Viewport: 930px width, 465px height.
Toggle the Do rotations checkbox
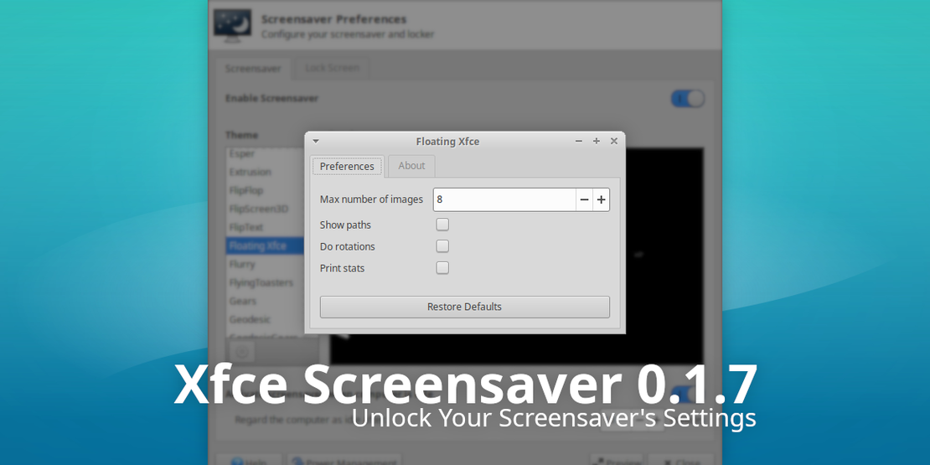pyautogui.click(x=442, y=246)
